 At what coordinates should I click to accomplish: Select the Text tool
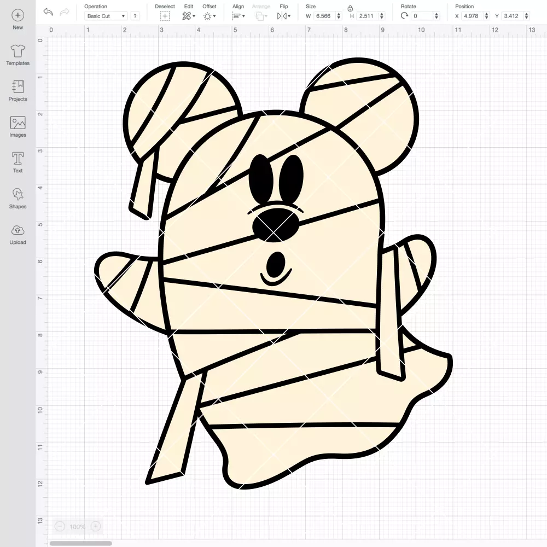18,159
